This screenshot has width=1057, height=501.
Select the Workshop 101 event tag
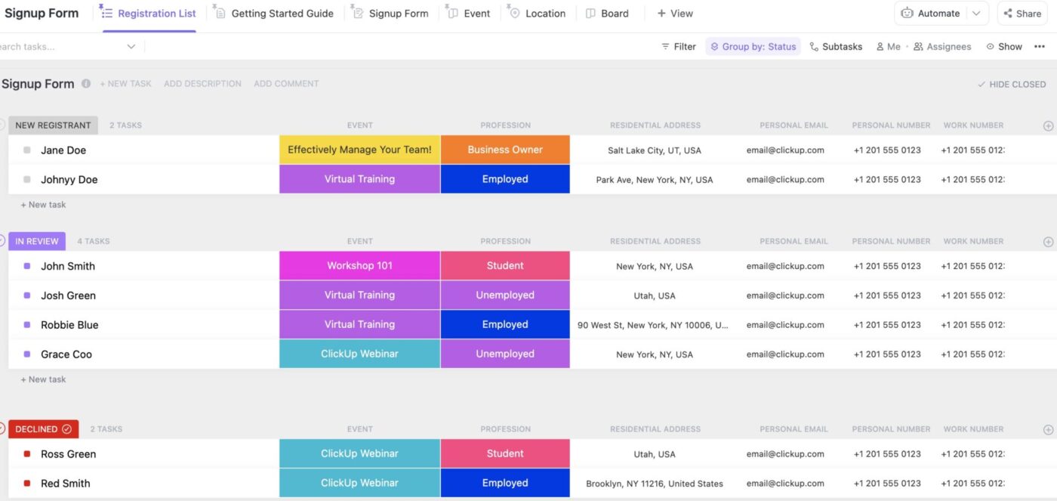(359, 266)
